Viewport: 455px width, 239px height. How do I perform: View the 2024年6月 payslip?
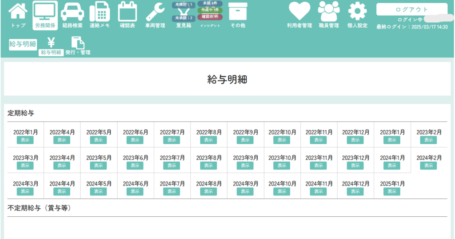135,191
